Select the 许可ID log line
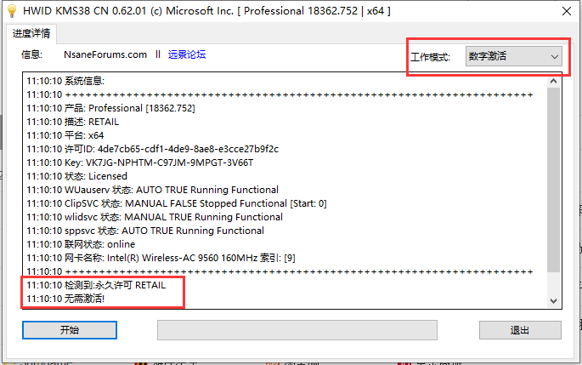582x365 pixels. pyautogui.click(x=152, y=149)
